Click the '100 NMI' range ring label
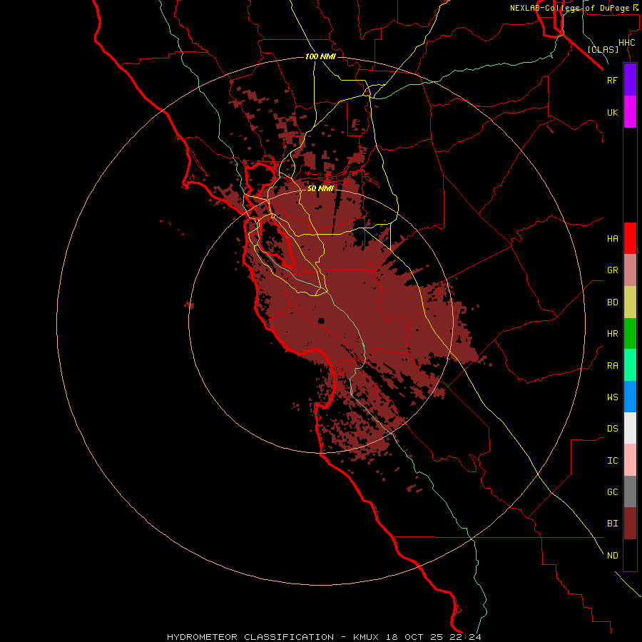The height and width of the screenshot is (642, 642). [x=320, y=56]
